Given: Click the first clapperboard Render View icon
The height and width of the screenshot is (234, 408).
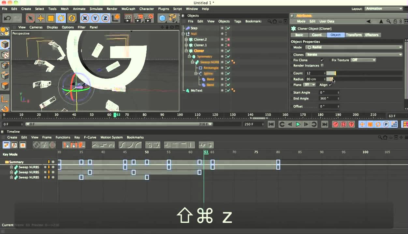Looking at the screenshot, I should click(128, 18).
